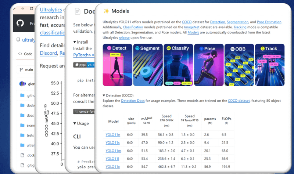Click the docs folder icon
294x174 pixels.
click(x=22, y=115)
